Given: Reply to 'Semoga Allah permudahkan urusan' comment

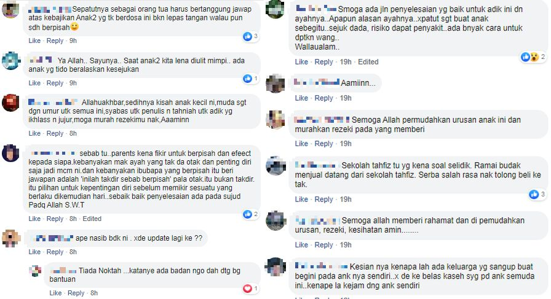Looking at the screenshot, I should (x=323, y=144).
